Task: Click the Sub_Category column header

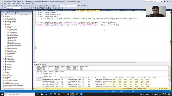Action: pos(71,78)
